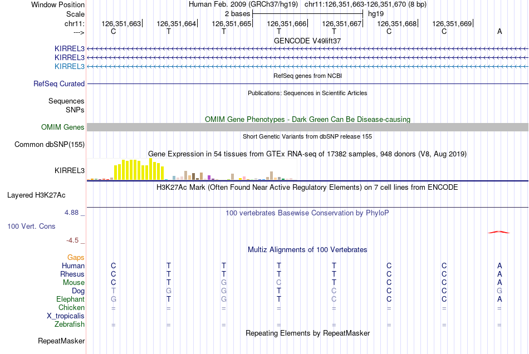Click the hg19 label next to scale bar

pos(376,14)
